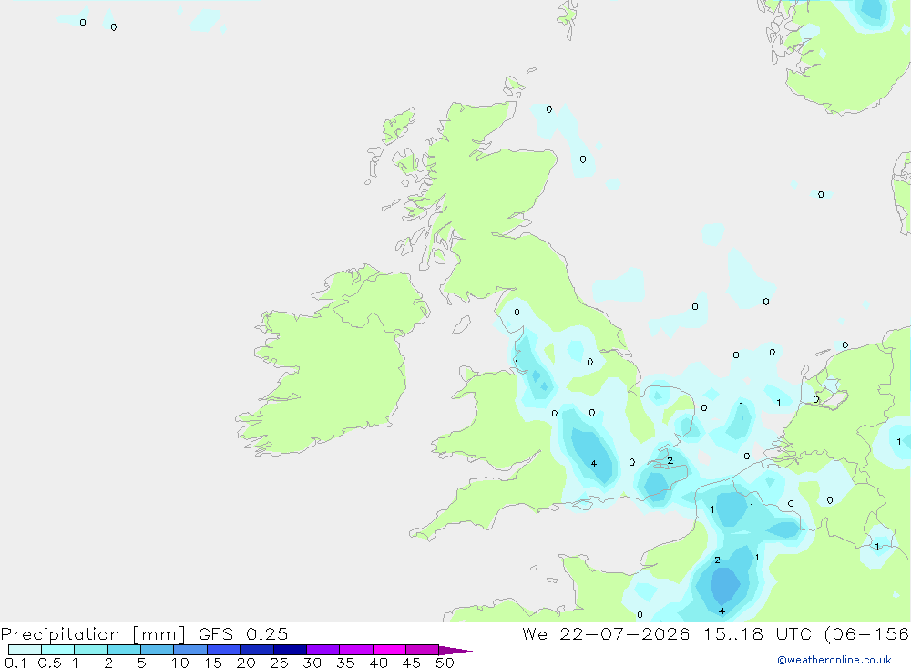Click the 'We 22-07-2026' date text
The height and width of the screenshot is (668, 911).
tap(606, 634)
